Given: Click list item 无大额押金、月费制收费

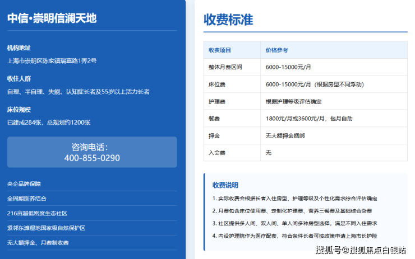Looking at the screenshot, I should (x=92, y=243).
